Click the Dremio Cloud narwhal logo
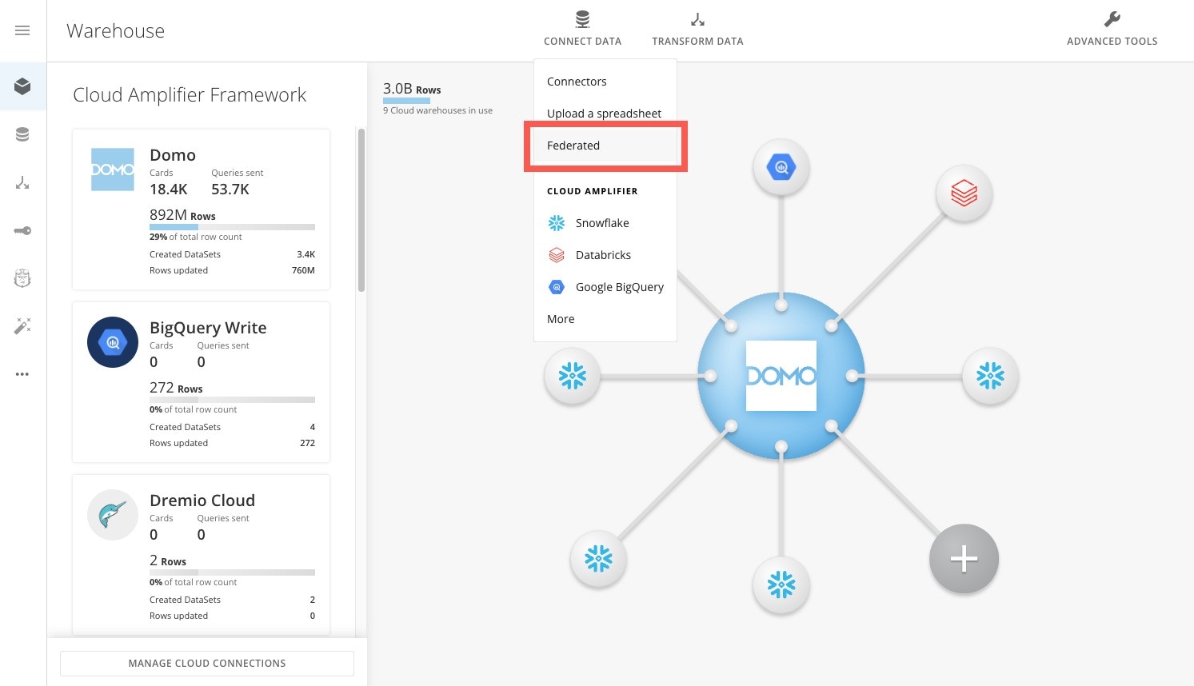The height and width of the screenshot is (686, 1194). [x=113, y=515]
